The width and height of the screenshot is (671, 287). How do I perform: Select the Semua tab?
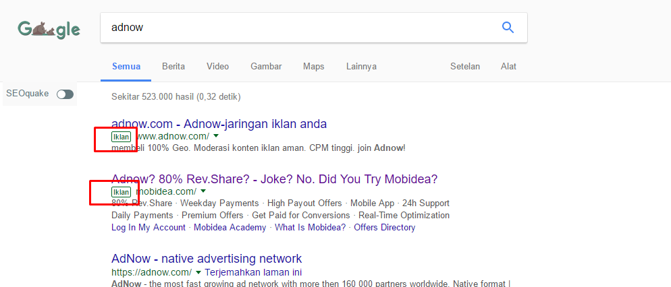tap(126, 67)
